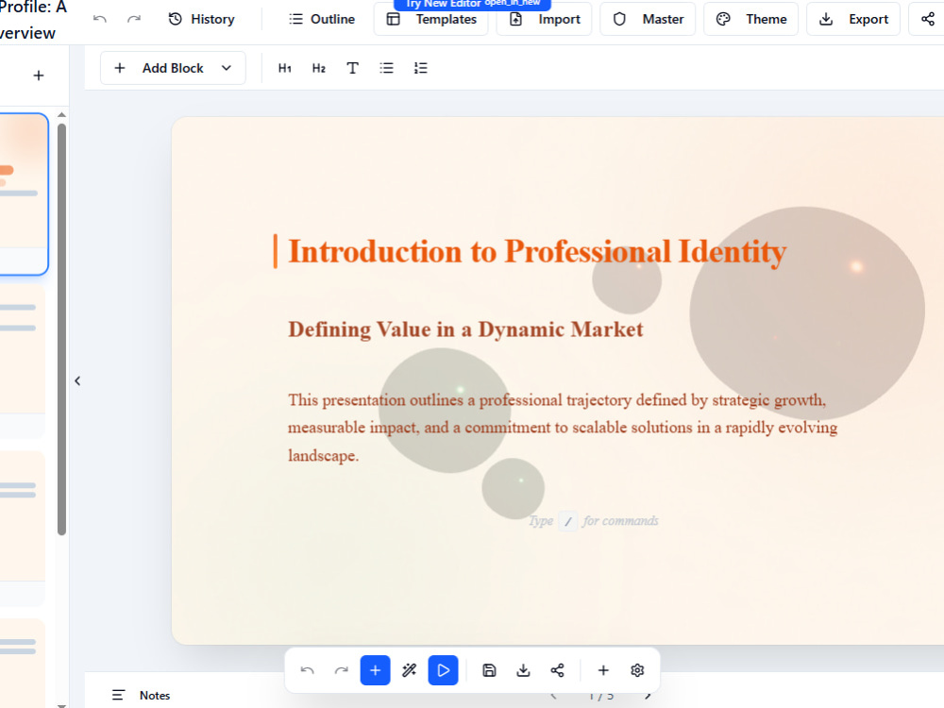Click the subtitle Defining Value in a Dynamic Market
Screen dimensions: 944x708
pyautogui.click(x=465, y=329)
